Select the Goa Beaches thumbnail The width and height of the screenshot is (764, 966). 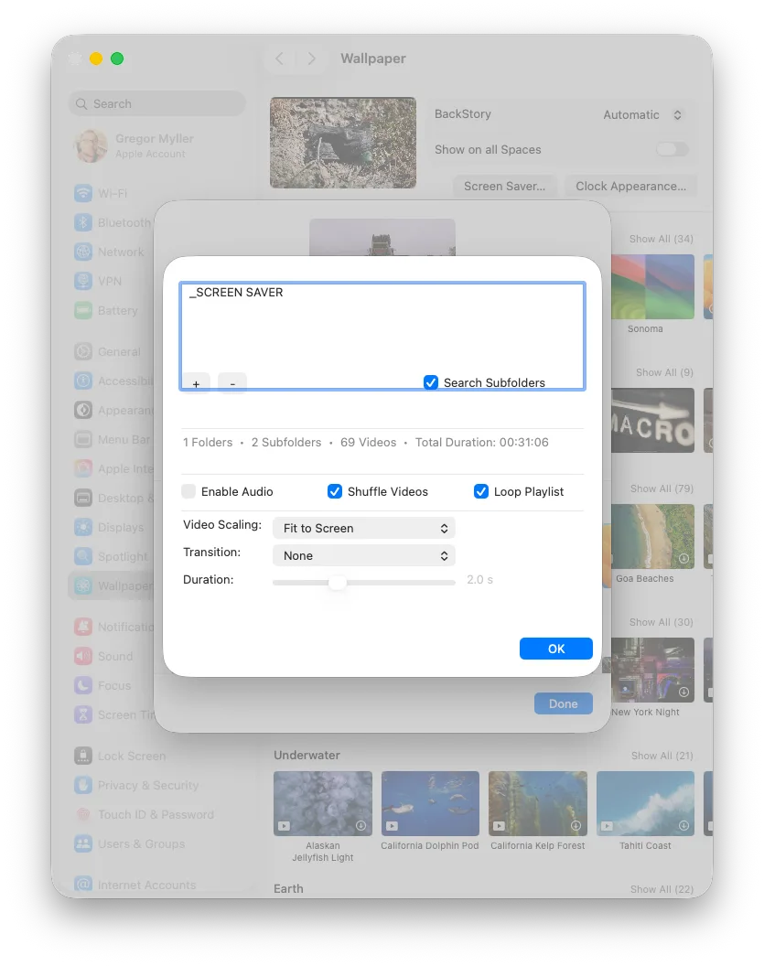(x=652, y=536)
